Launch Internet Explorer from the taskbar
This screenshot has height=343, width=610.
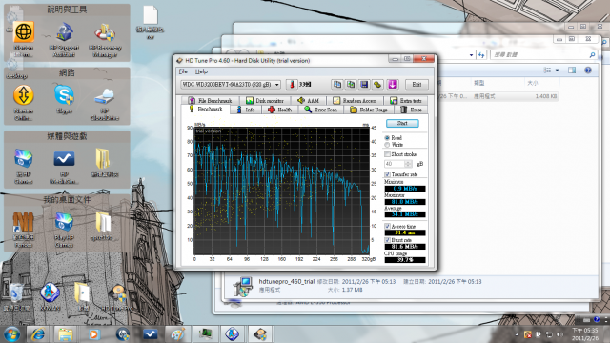(x=38, y=334)
